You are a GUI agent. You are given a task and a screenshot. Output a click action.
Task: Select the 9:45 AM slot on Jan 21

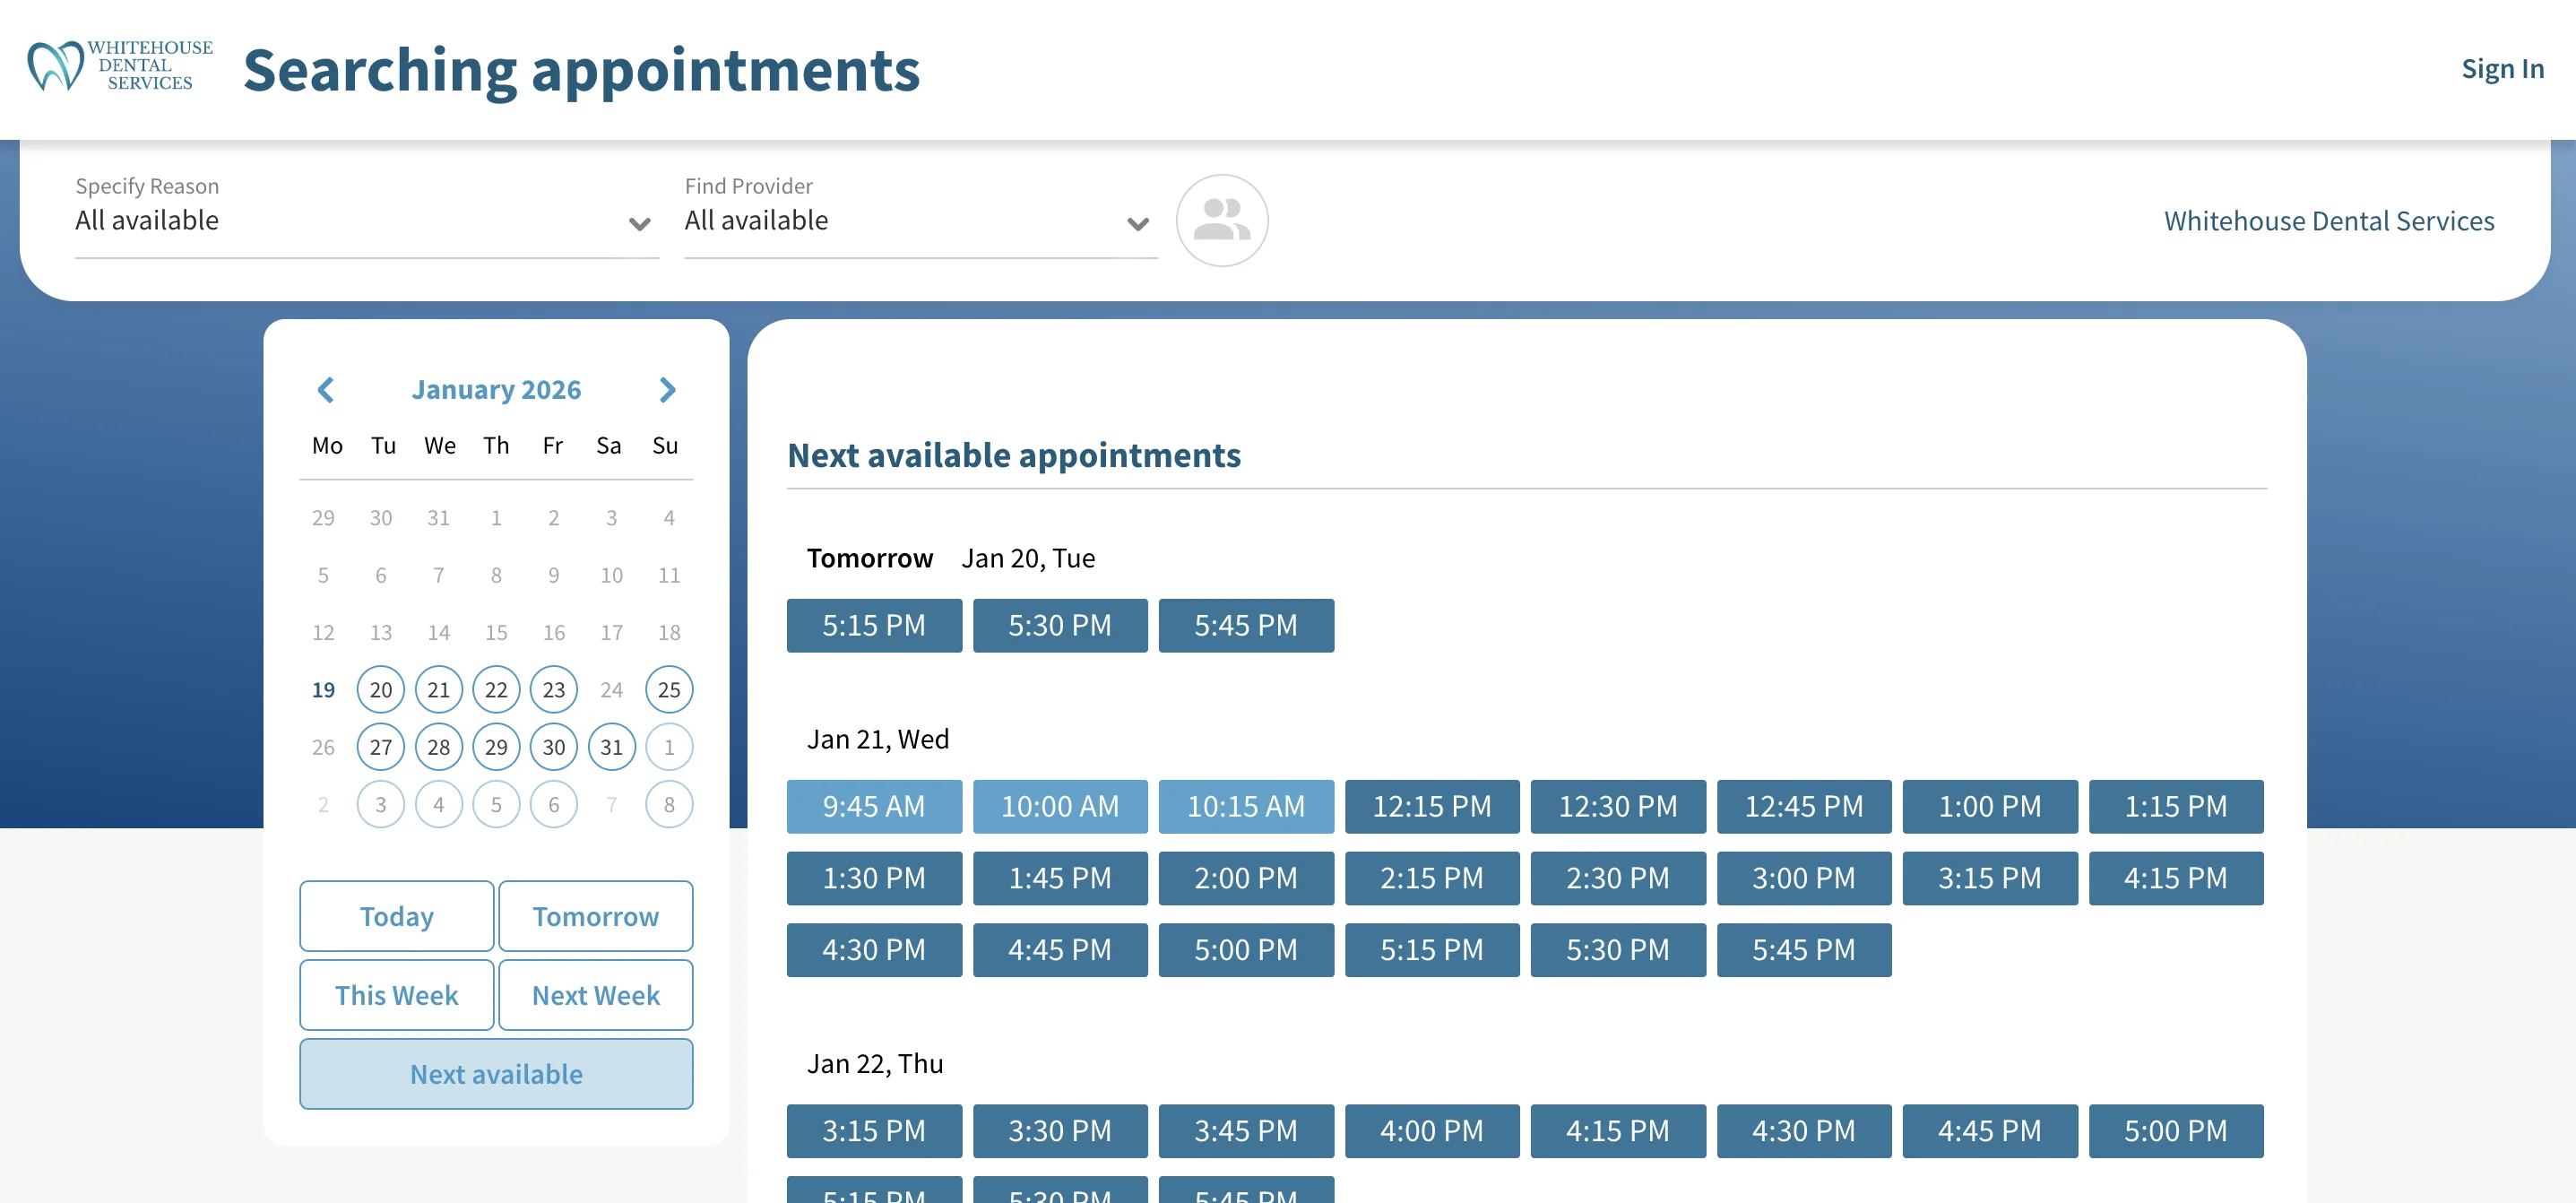(x=874, y=806)
